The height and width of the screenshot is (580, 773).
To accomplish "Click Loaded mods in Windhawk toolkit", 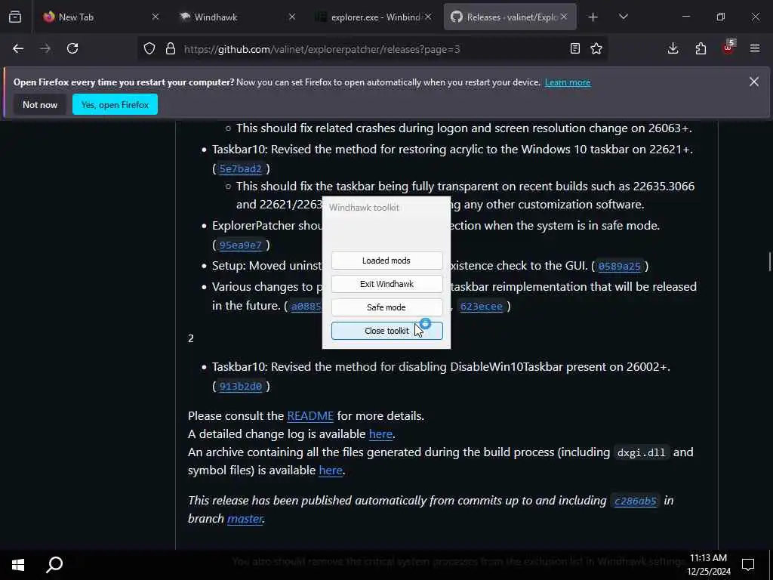I will (x=386, y=261).
